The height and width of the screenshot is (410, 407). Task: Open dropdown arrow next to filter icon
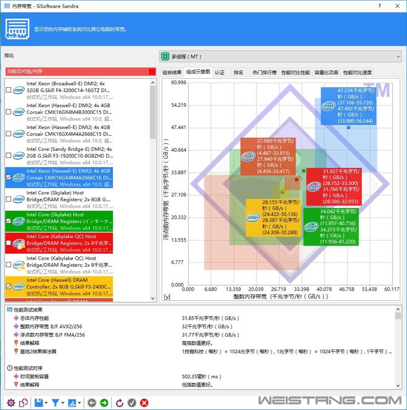(x=63, y=403)
